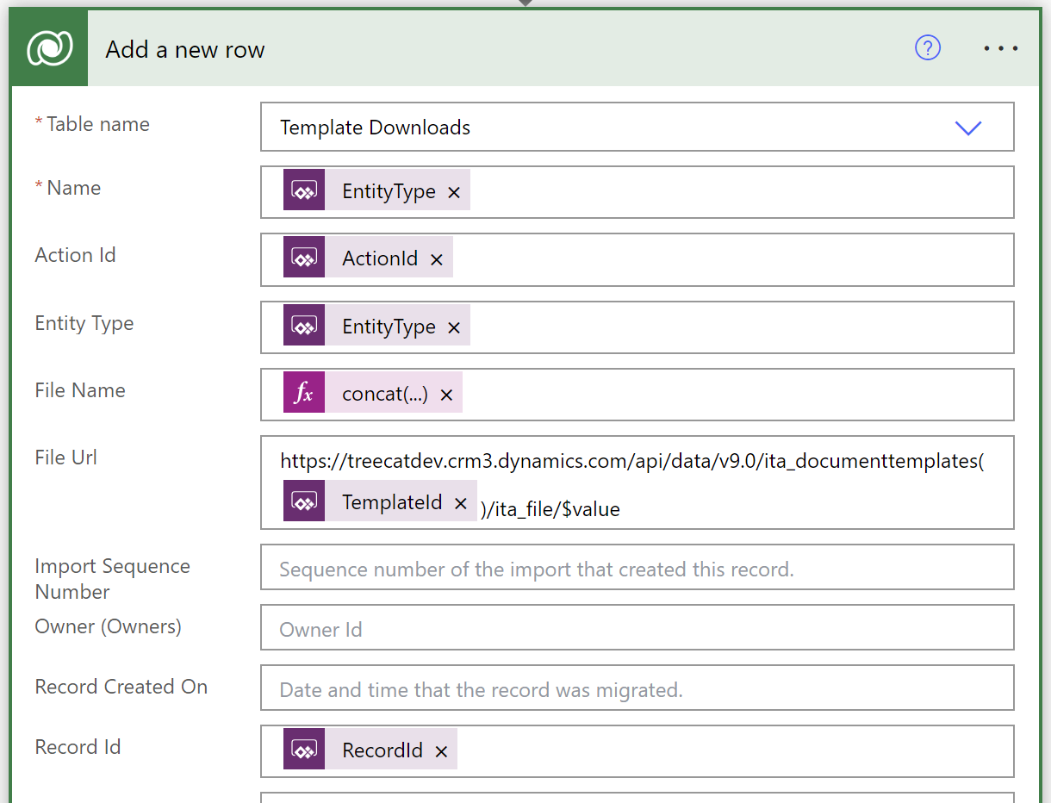Click the RecordId token label text
This screenshot has width=1051, height=803.
pyautogui.click(x=382, y=750)
